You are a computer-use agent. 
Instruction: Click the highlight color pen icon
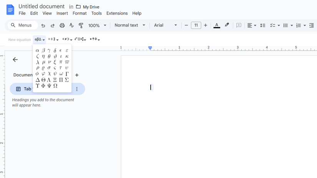[x=227, y=25]
